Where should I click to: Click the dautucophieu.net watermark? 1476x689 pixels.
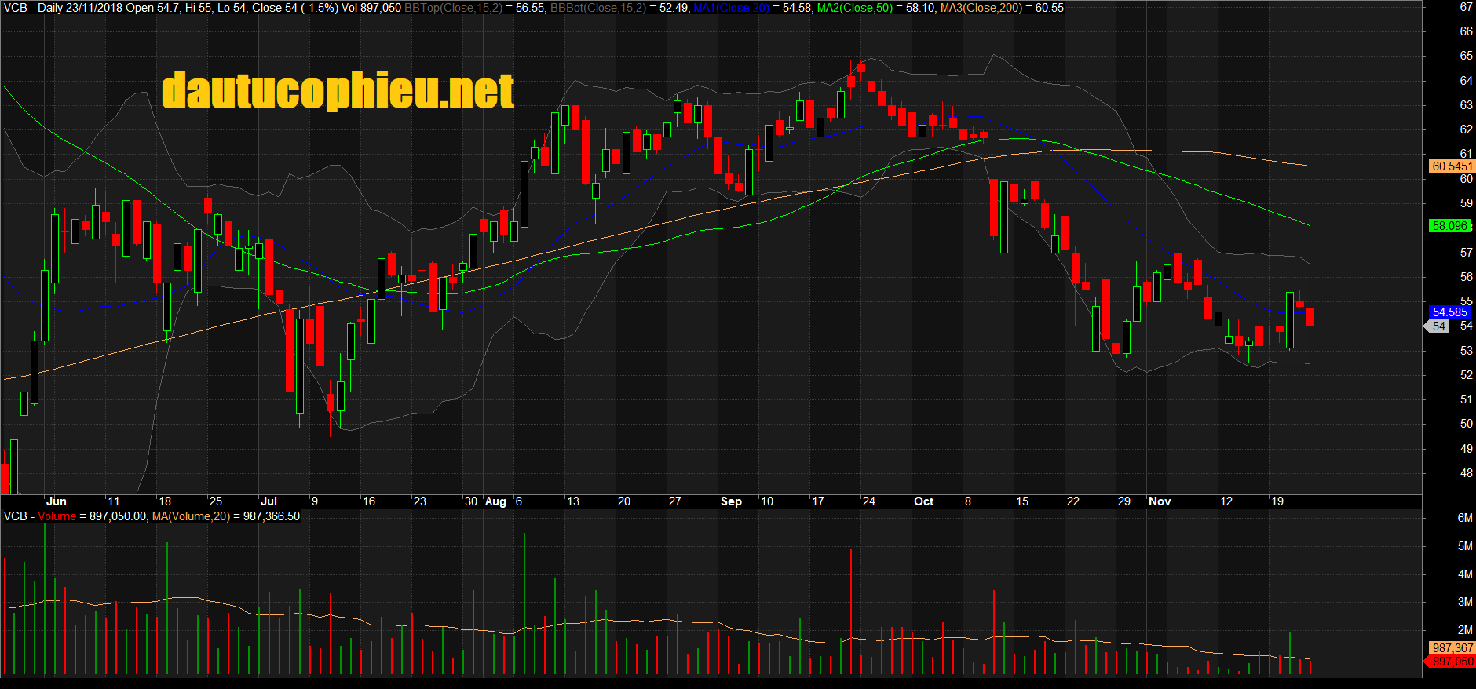point(338,91)
